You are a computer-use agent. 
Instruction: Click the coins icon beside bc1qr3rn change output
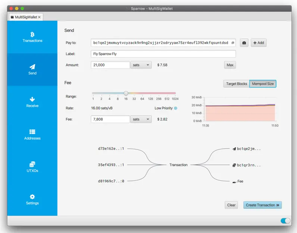pyautogui.click(x=234, y=165)
